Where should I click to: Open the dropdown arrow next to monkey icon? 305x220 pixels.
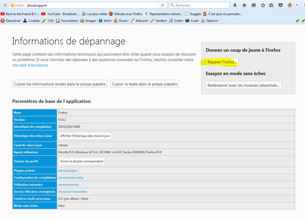(297, 5)
